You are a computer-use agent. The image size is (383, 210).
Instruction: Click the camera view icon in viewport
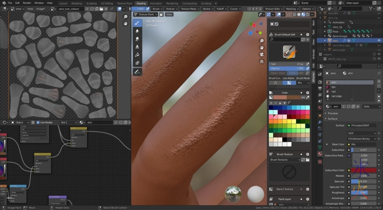262,54
